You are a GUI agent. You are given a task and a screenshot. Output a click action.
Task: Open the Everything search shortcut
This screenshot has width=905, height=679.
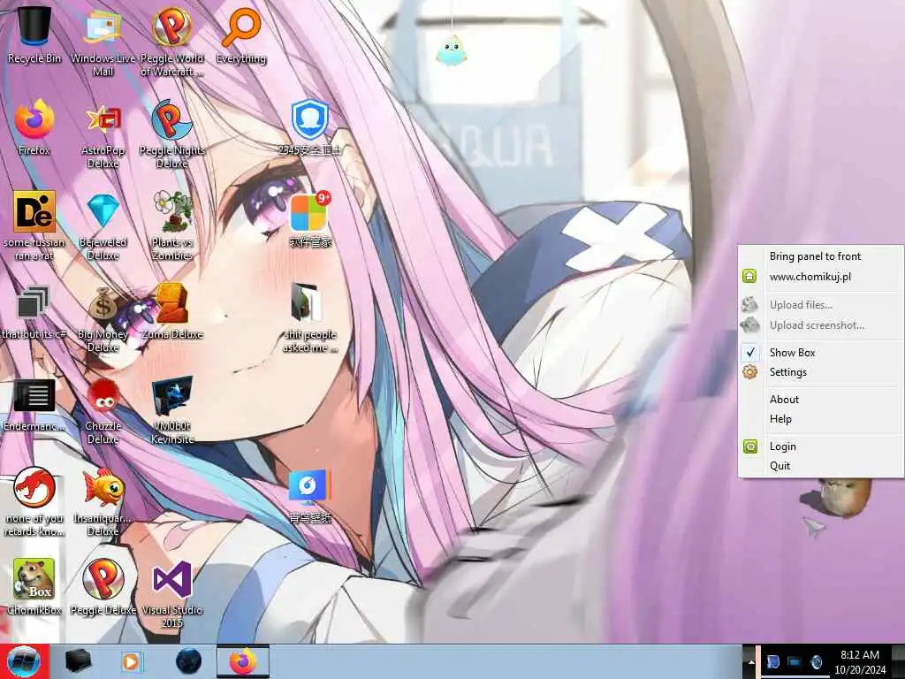(x=241, y=34)
